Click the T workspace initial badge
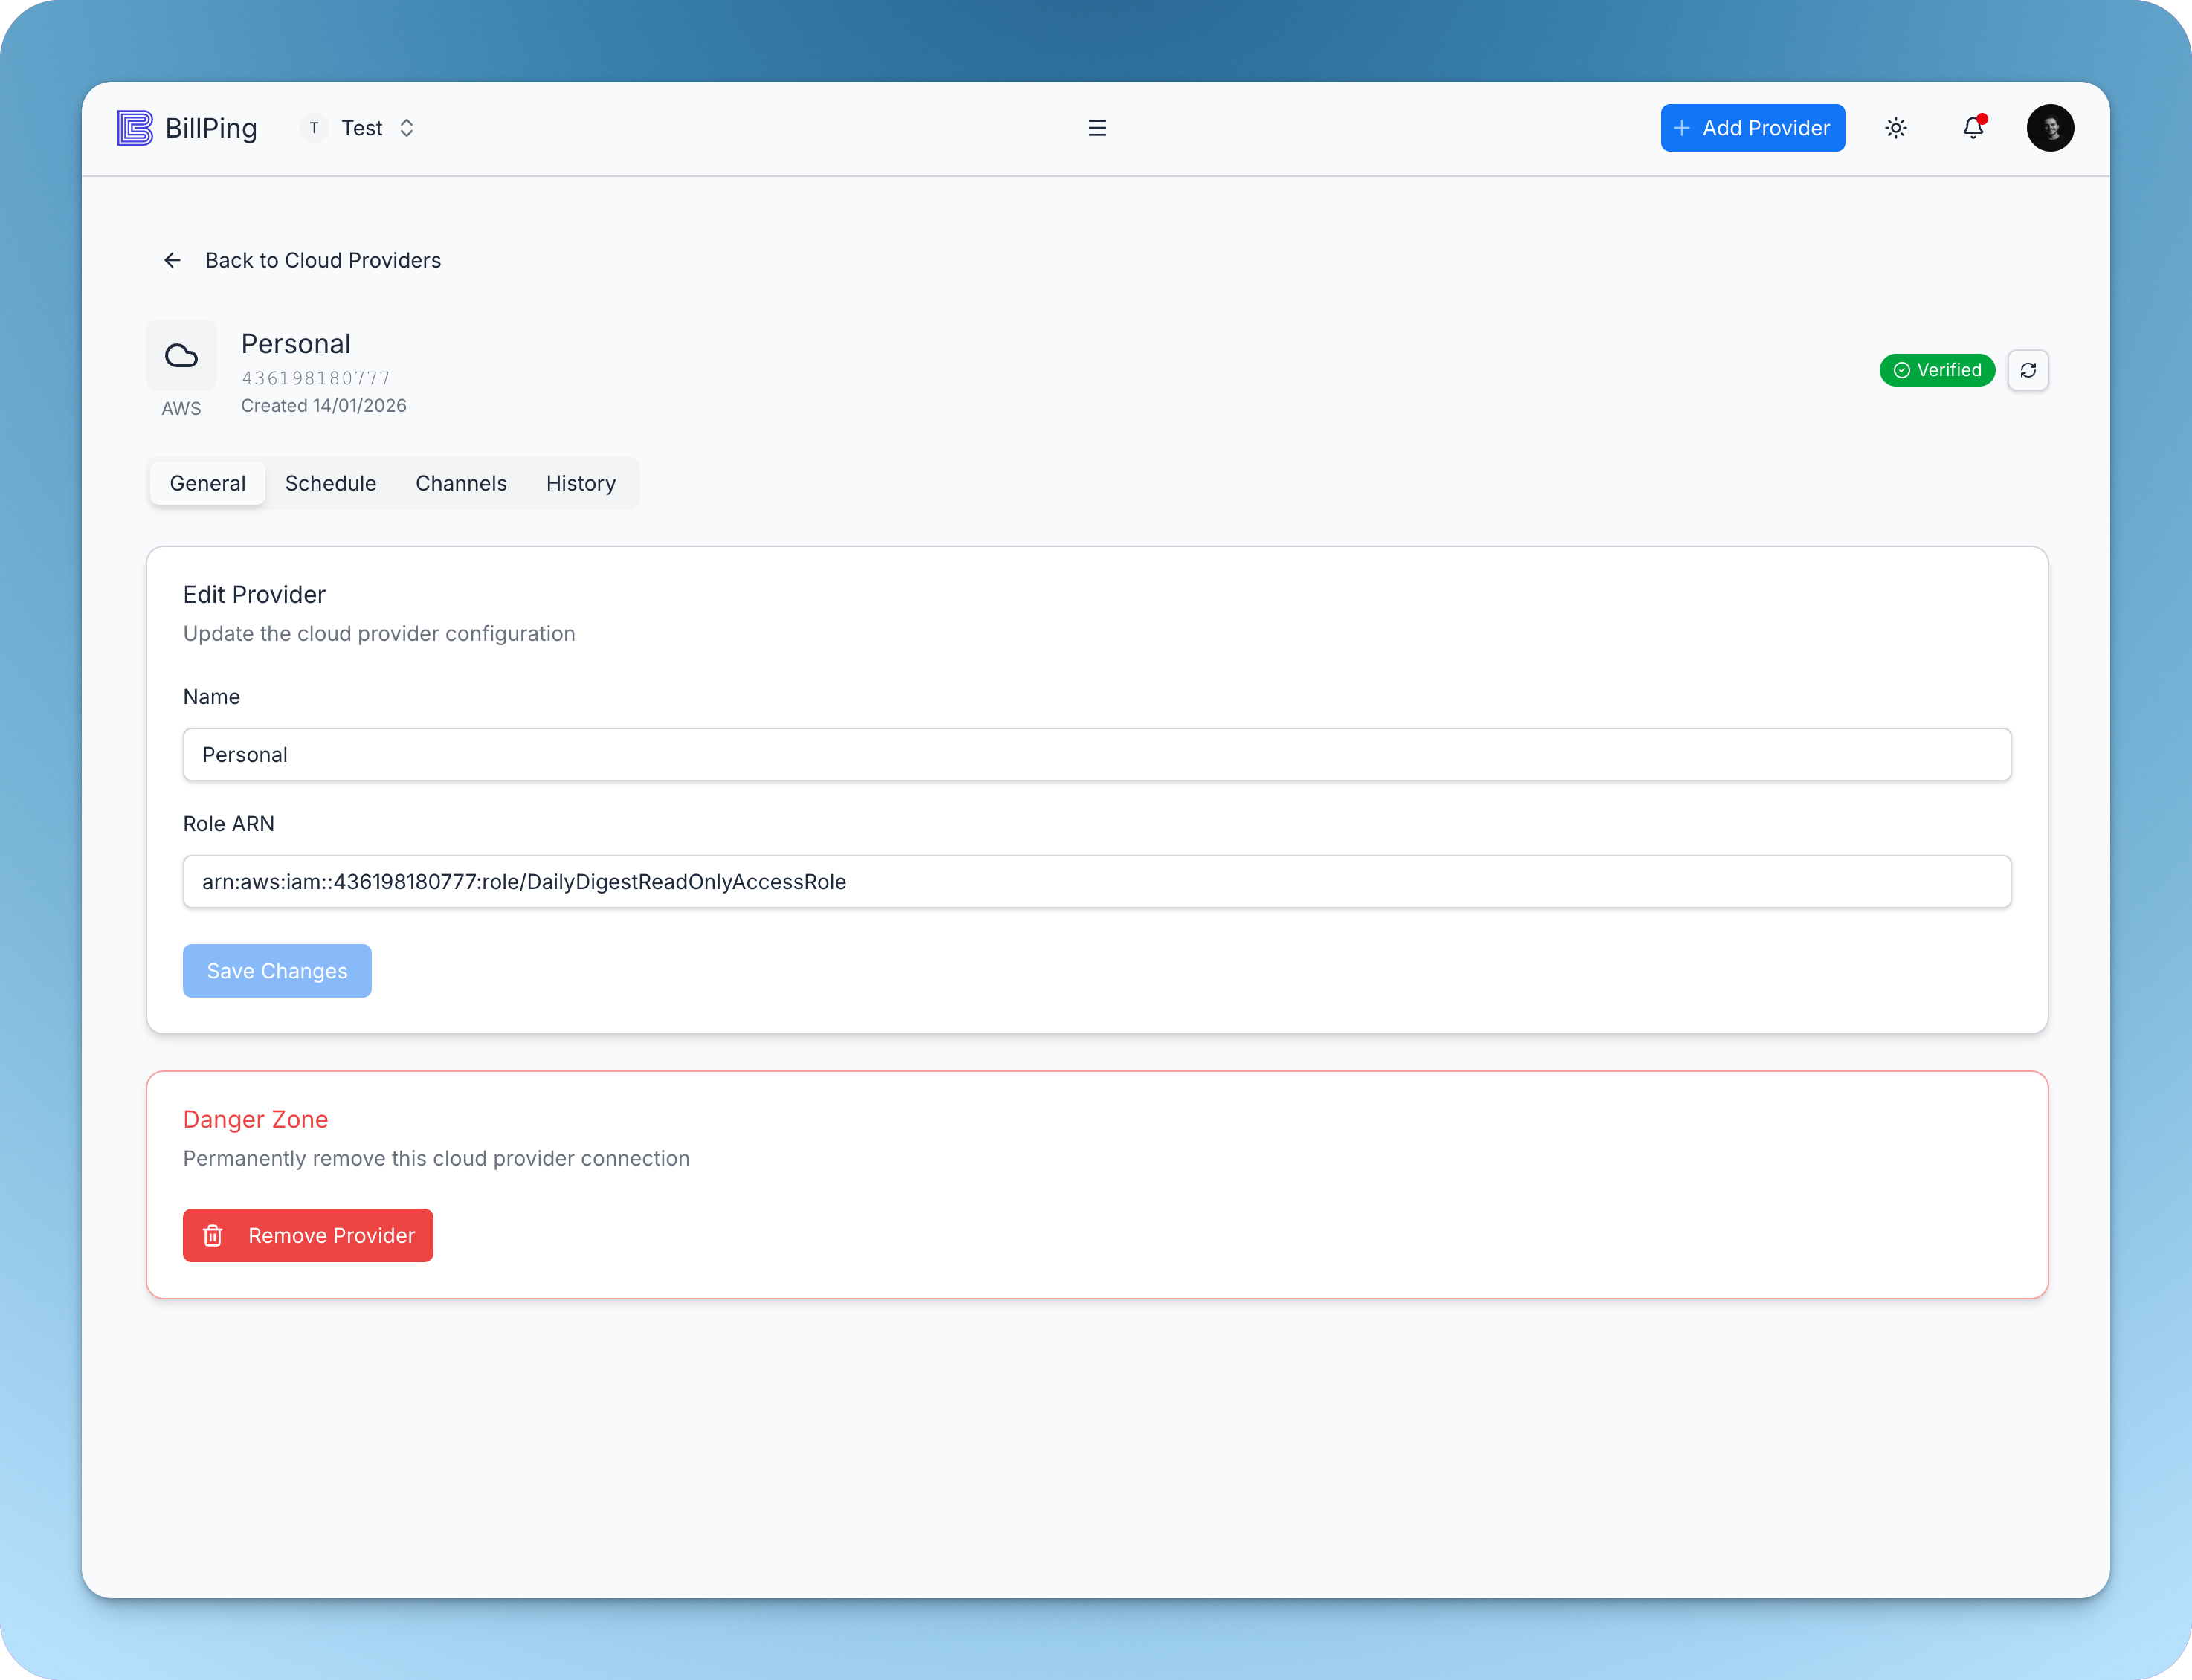This screenshot has height=1680, width=2192. [314, 128]
